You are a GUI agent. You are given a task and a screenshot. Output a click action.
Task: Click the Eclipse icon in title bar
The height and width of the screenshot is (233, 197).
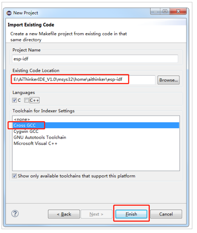(9, 13)
